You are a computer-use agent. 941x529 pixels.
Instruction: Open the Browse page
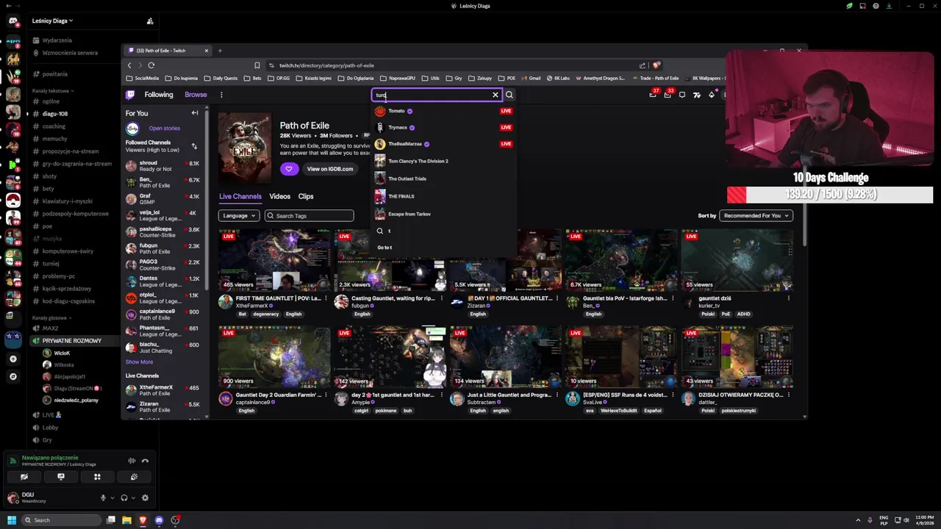click(x=196, y=95)
